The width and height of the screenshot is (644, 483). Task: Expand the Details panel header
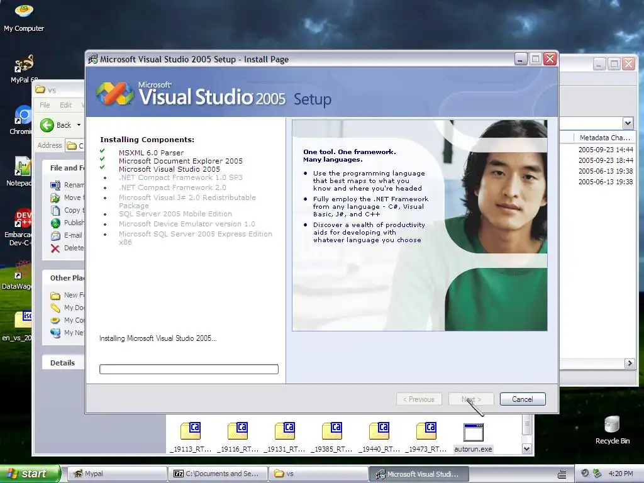(x=64, y=363)
